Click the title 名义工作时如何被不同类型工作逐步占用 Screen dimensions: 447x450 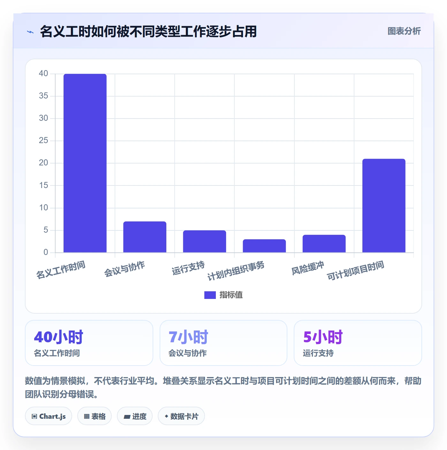tap(148, 32)
